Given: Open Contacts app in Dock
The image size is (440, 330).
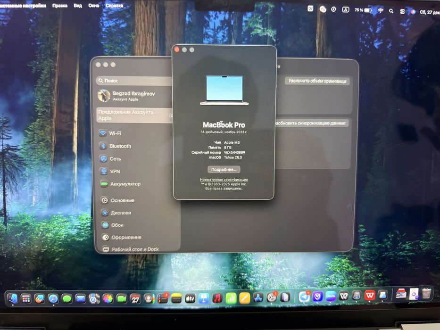Looking at the screenshot, I should pyautogui.click(x=149, y=299).
